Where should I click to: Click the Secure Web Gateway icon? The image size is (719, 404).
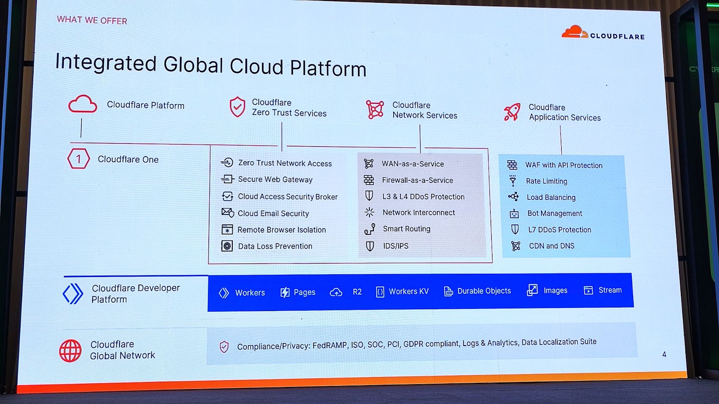click(x=227, y=179)
